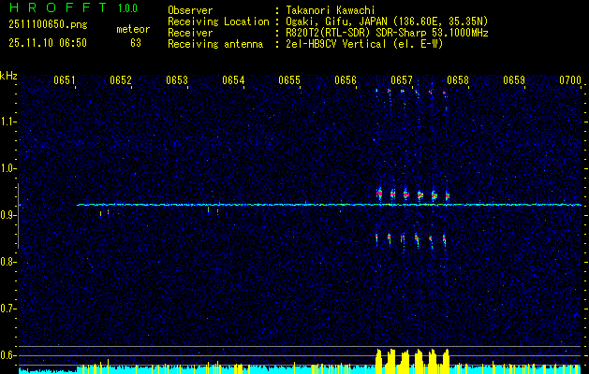Click frequency axis label 0.9
Image resolution: width=589 pixels, height=374 pixels.
coord(7,215)
